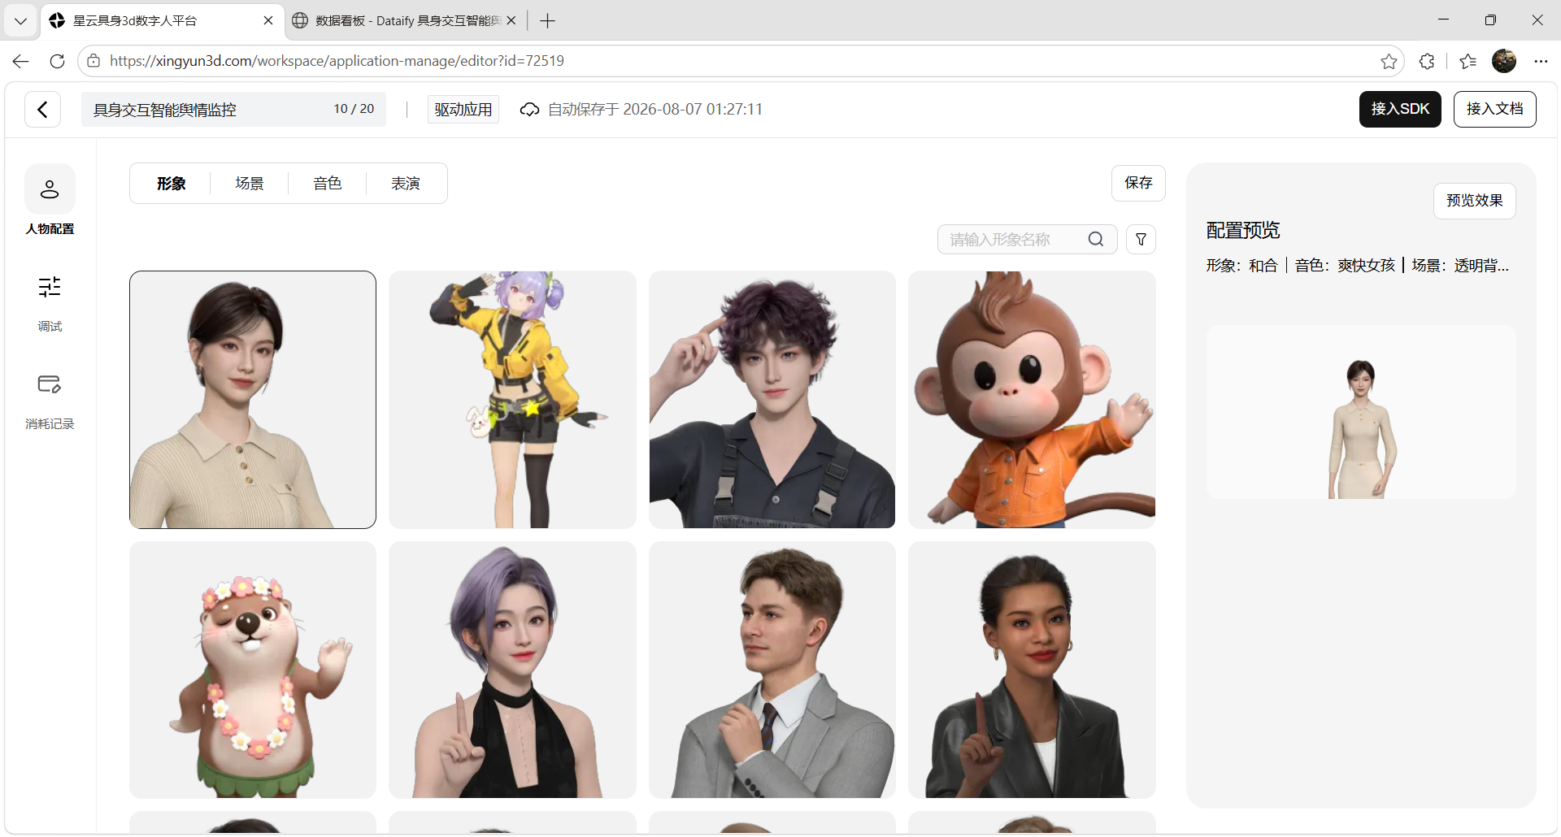Switch to 表演 tab
Image resolution: width=1561 pixels, height=837 pixels.
pyautogui.click(x=406, y=184)
